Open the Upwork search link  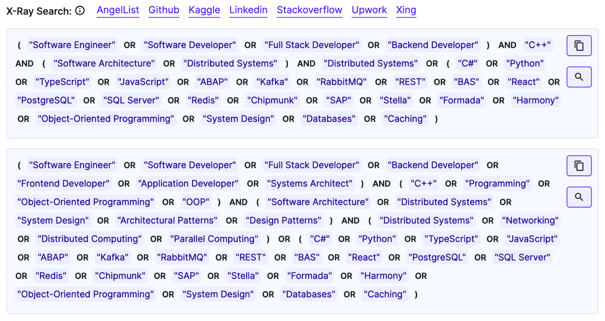coord(369,10)
